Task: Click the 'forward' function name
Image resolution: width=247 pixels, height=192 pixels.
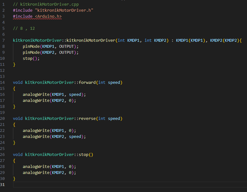Action: pos(87,83)
